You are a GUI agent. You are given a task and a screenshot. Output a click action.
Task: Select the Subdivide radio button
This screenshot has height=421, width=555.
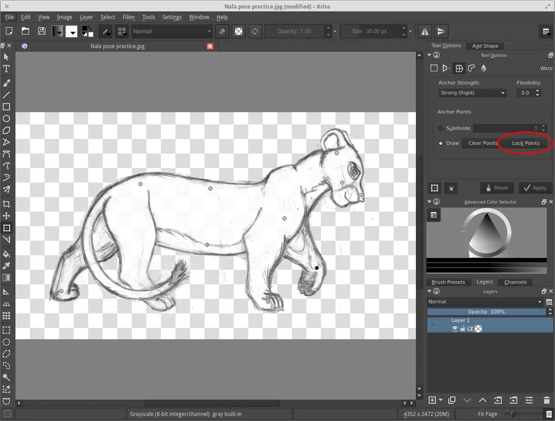pyautogui.click(x=440, y=128)
